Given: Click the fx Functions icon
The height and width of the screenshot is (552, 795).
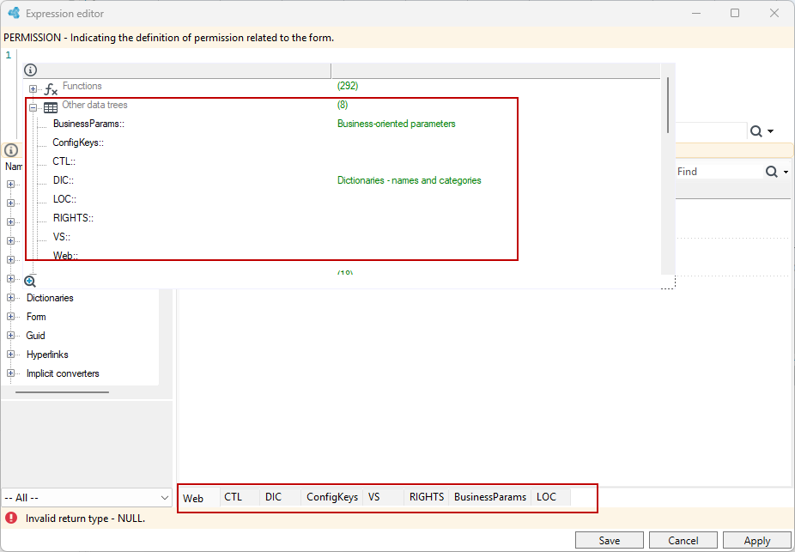Looking at the screenshot, I should coord(51,90).
